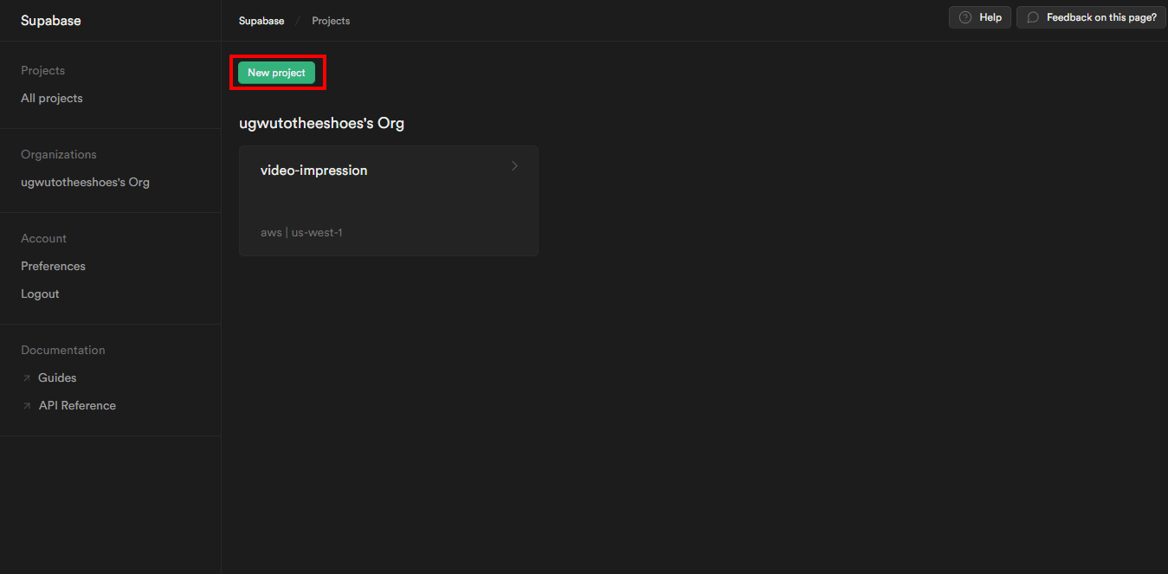
Task: Click Projects breadcrumb item
Action: (331, 21)
